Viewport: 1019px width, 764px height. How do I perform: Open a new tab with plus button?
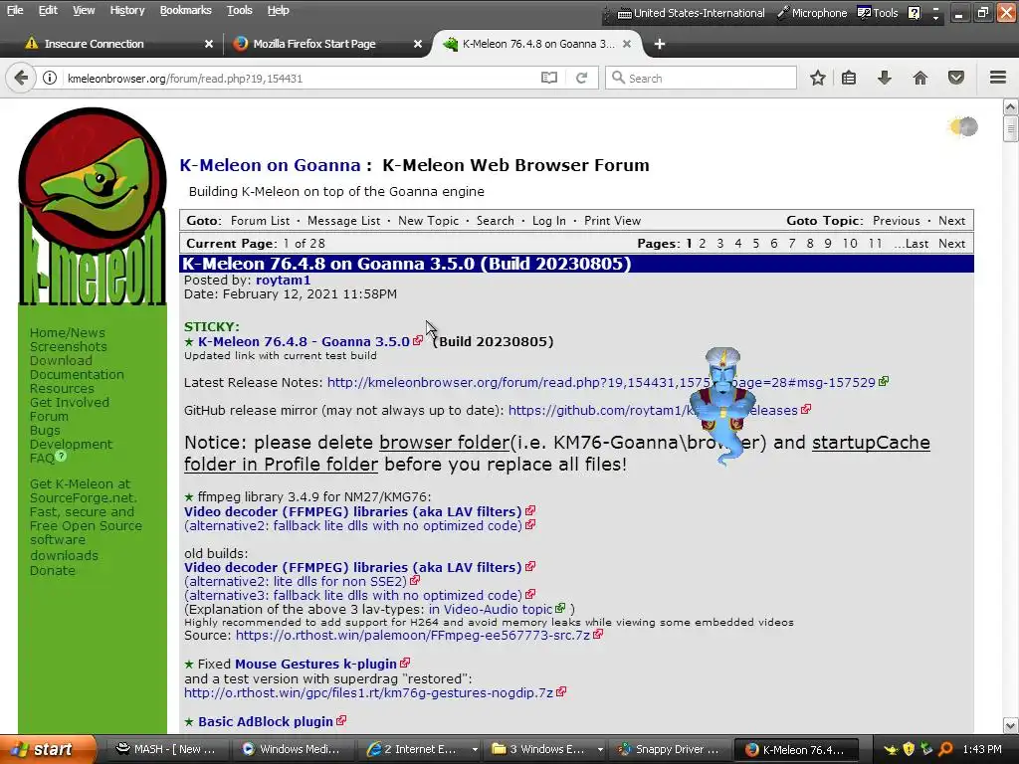[x=660, y=44]
